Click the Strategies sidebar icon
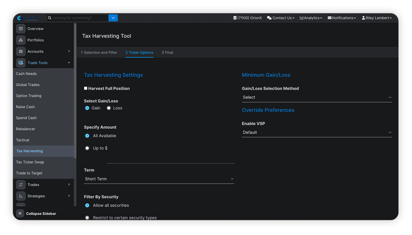This screenshot has height=235, width=412. tap(21, 196)
